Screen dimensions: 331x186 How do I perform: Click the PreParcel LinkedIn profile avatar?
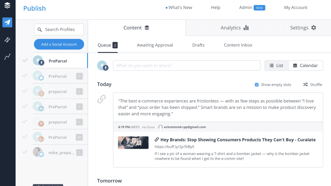38,107
